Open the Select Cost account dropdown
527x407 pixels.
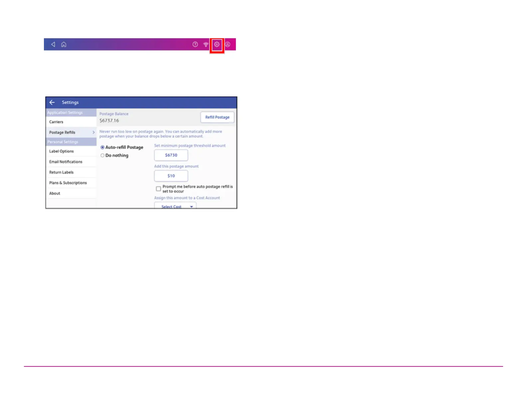175,206
